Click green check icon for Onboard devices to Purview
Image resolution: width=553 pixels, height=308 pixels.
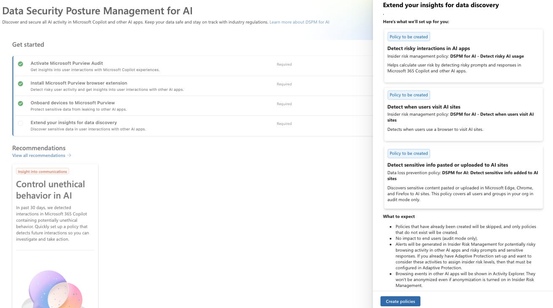(20, 104)
